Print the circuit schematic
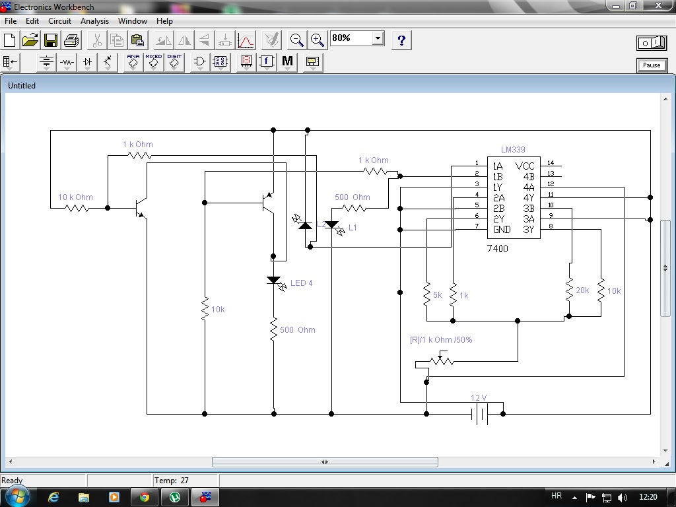This screenshot has height=507, width=676. [71, 40]
